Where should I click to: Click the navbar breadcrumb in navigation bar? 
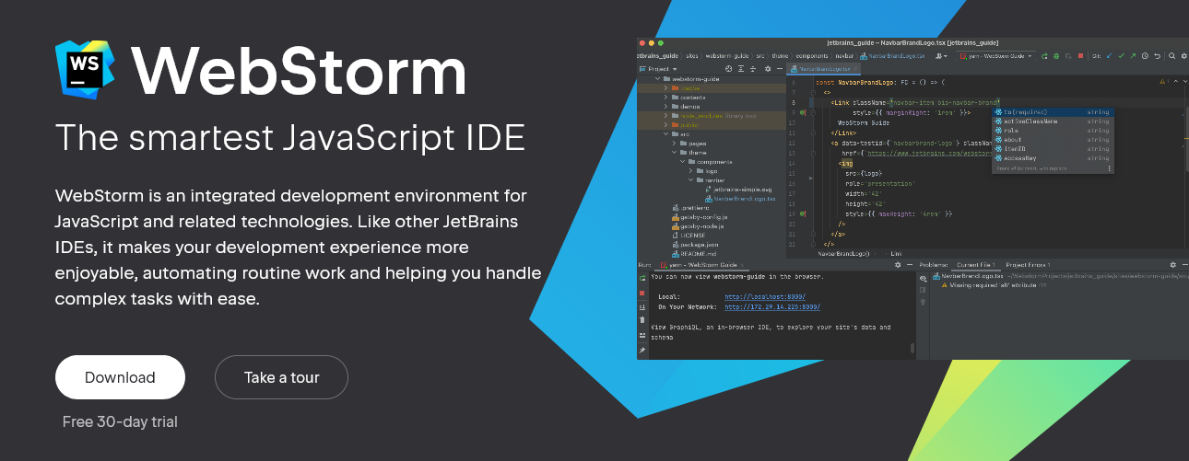tap(844, 56)
